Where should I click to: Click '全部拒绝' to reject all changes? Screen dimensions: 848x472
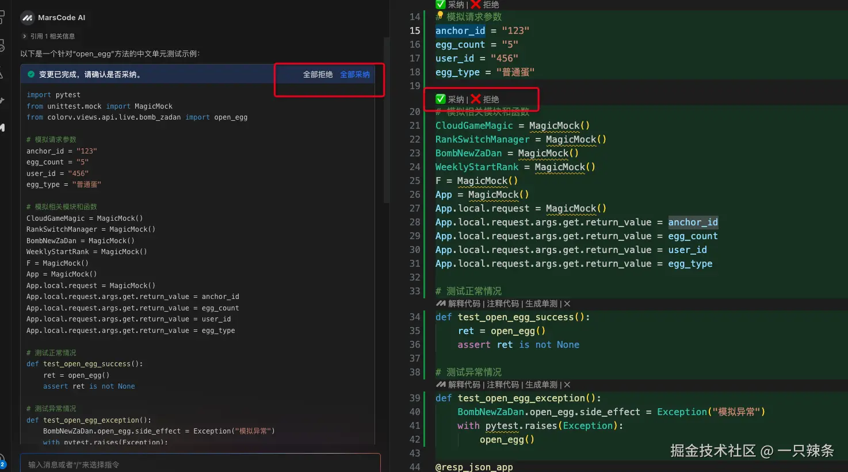pos(318,75)
